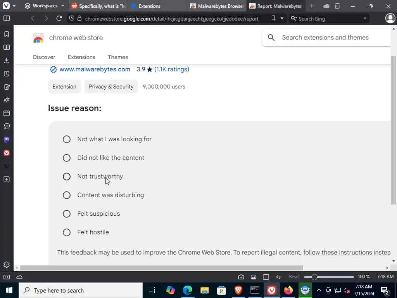The image size is (397, 298).
Task: Open sync cloud icon in status bar
Action: point(19,277)
